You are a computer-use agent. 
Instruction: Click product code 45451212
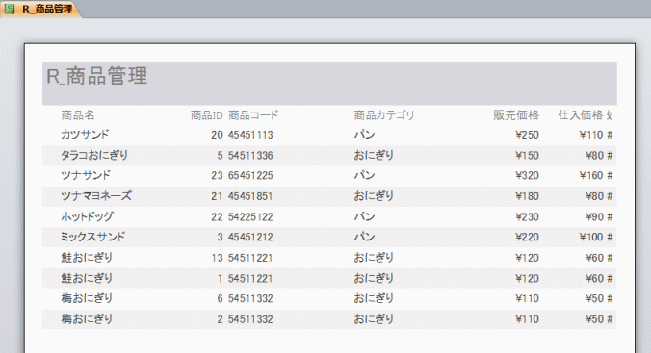(250, 237)
